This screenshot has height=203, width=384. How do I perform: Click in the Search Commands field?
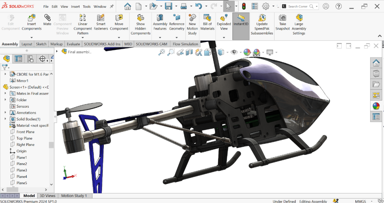pos(300,7)
